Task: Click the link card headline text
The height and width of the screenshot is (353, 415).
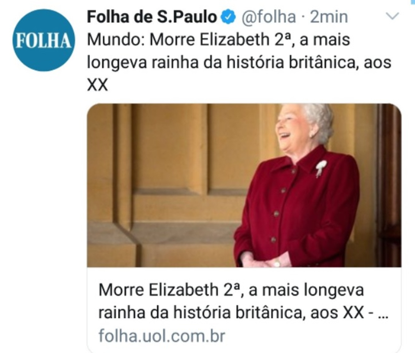Action: point(243,301)
